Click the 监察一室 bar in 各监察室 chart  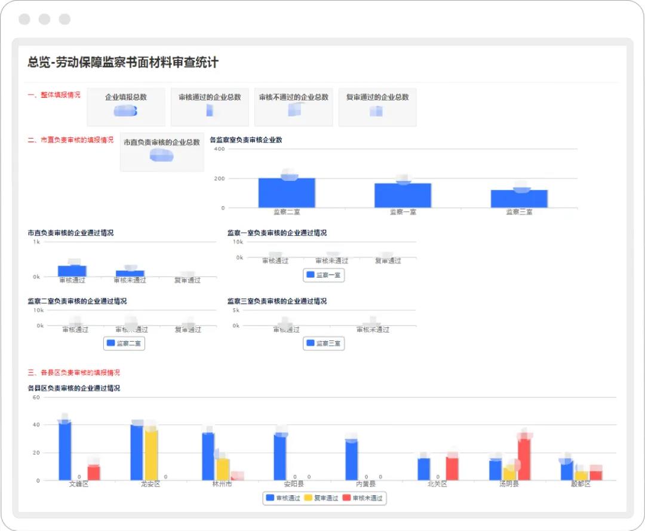[403, 195]
